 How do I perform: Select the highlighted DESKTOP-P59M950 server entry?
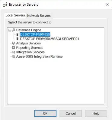pos(35,34)
